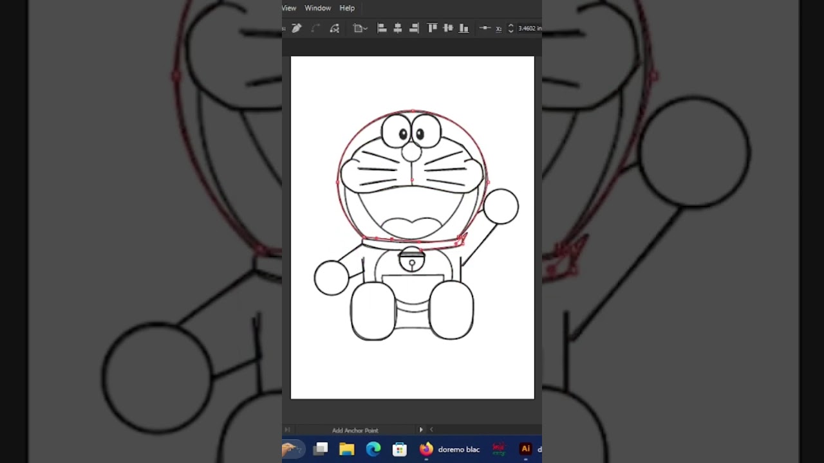Screen dimensions: 824x463
Task: Open the View menu
Action: [x=289, y=8]
